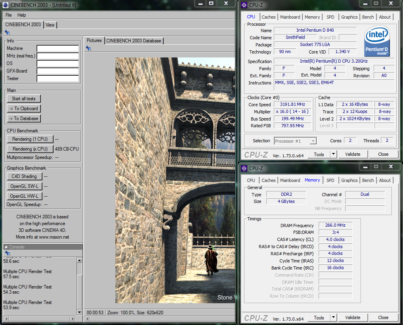This screenshot has width=403, height=325.
Task: Click Close in top CPU-Z window
Action: 383,154
